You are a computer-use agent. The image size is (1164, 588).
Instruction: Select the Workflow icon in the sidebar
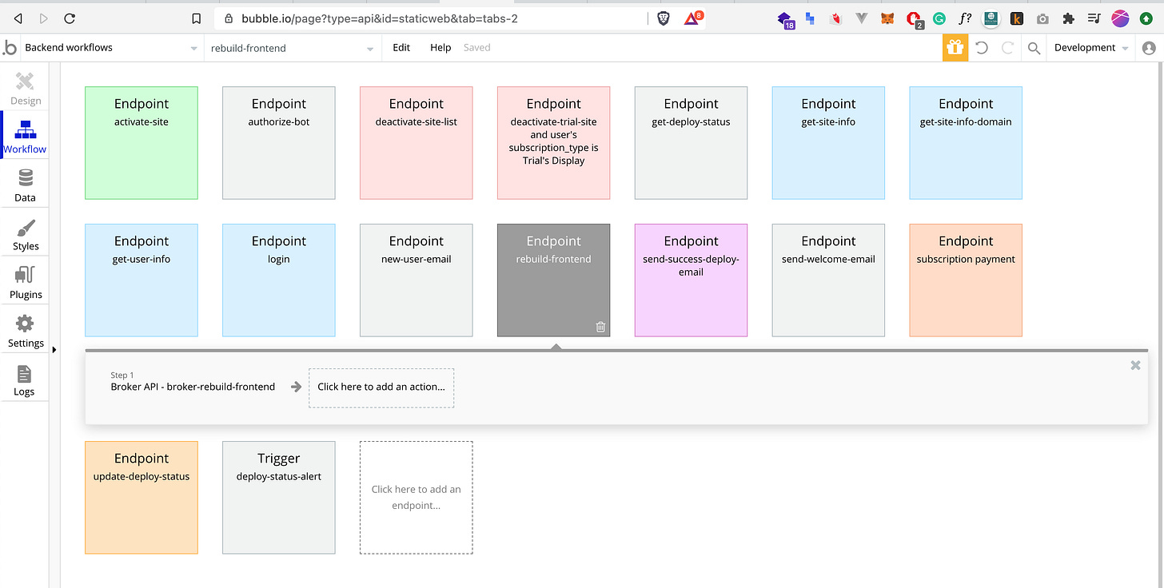25,134
